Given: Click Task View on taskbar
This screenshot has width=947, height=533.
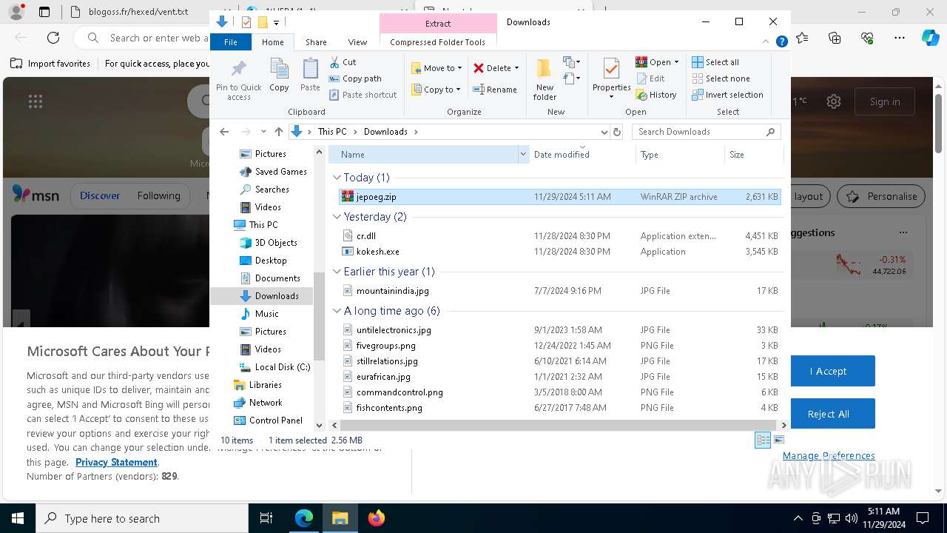Looking at the screenshot, I should tap(266, 518).
